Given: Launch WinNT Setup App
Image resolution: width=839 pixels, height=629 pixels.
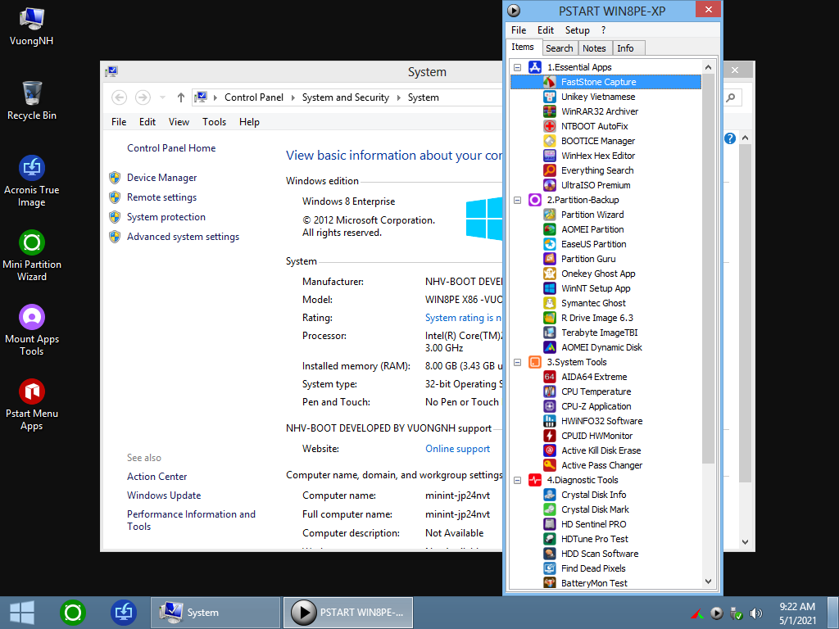Looking at the screenshot, I should [x=596, y=288].
